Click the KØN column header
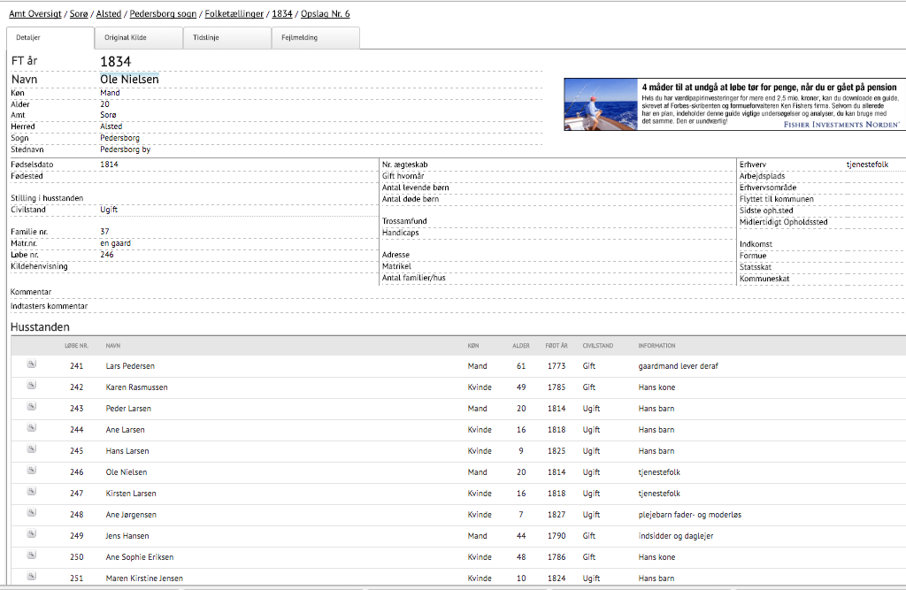The width and height of the screenshot is (906, 590). 473,346
